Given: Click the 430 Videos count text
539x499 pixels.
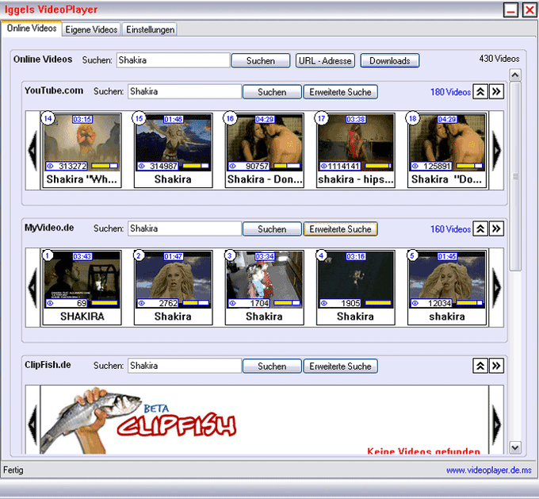Looking at the screenshot, I should [x=499, y=59].
